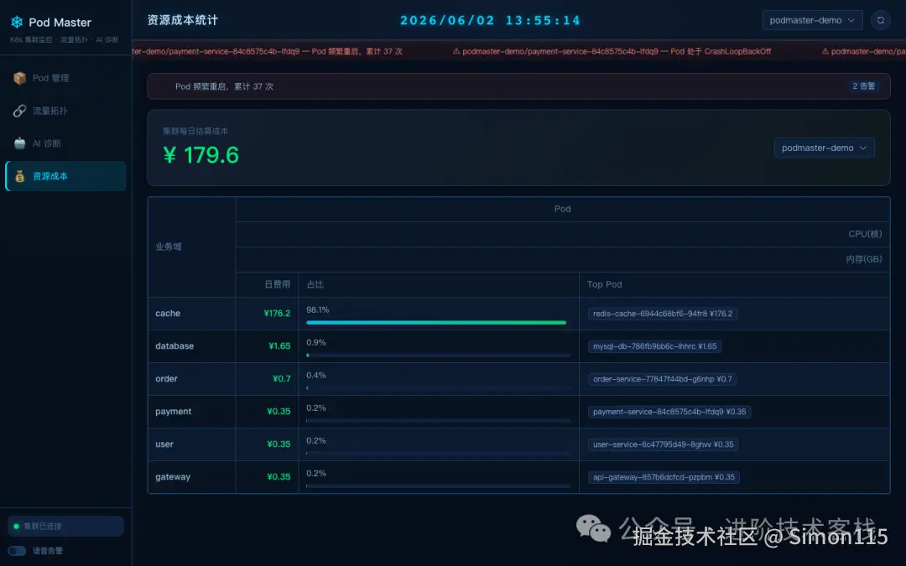Image resolution: width=906 pixels, height=566 pixels.
Task: Click the Pod 管理 package icon
Action: pyautogui.click(x=19, y=78)
